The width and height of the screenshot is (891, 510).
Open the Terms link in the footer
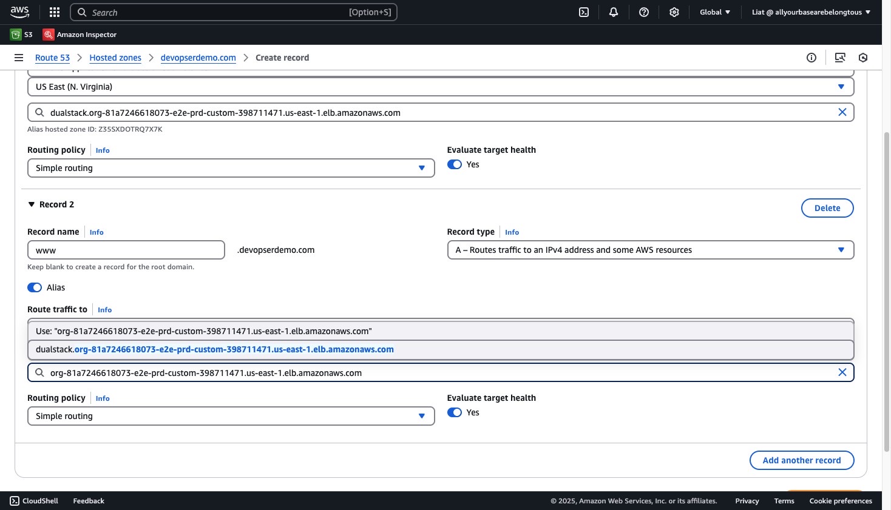click(784, 501)
